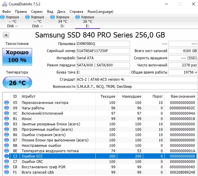Image resolution: width=198 pixels, height=176 pixels.
Task: Click the Буква тома field E:
Action: [103, 72]
